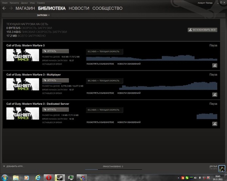Image resolution: width=227 pixels, height=181 pixels.
Task: Click Пауза status of Modern Warfare 3
Action: click(x=213, y=45)
